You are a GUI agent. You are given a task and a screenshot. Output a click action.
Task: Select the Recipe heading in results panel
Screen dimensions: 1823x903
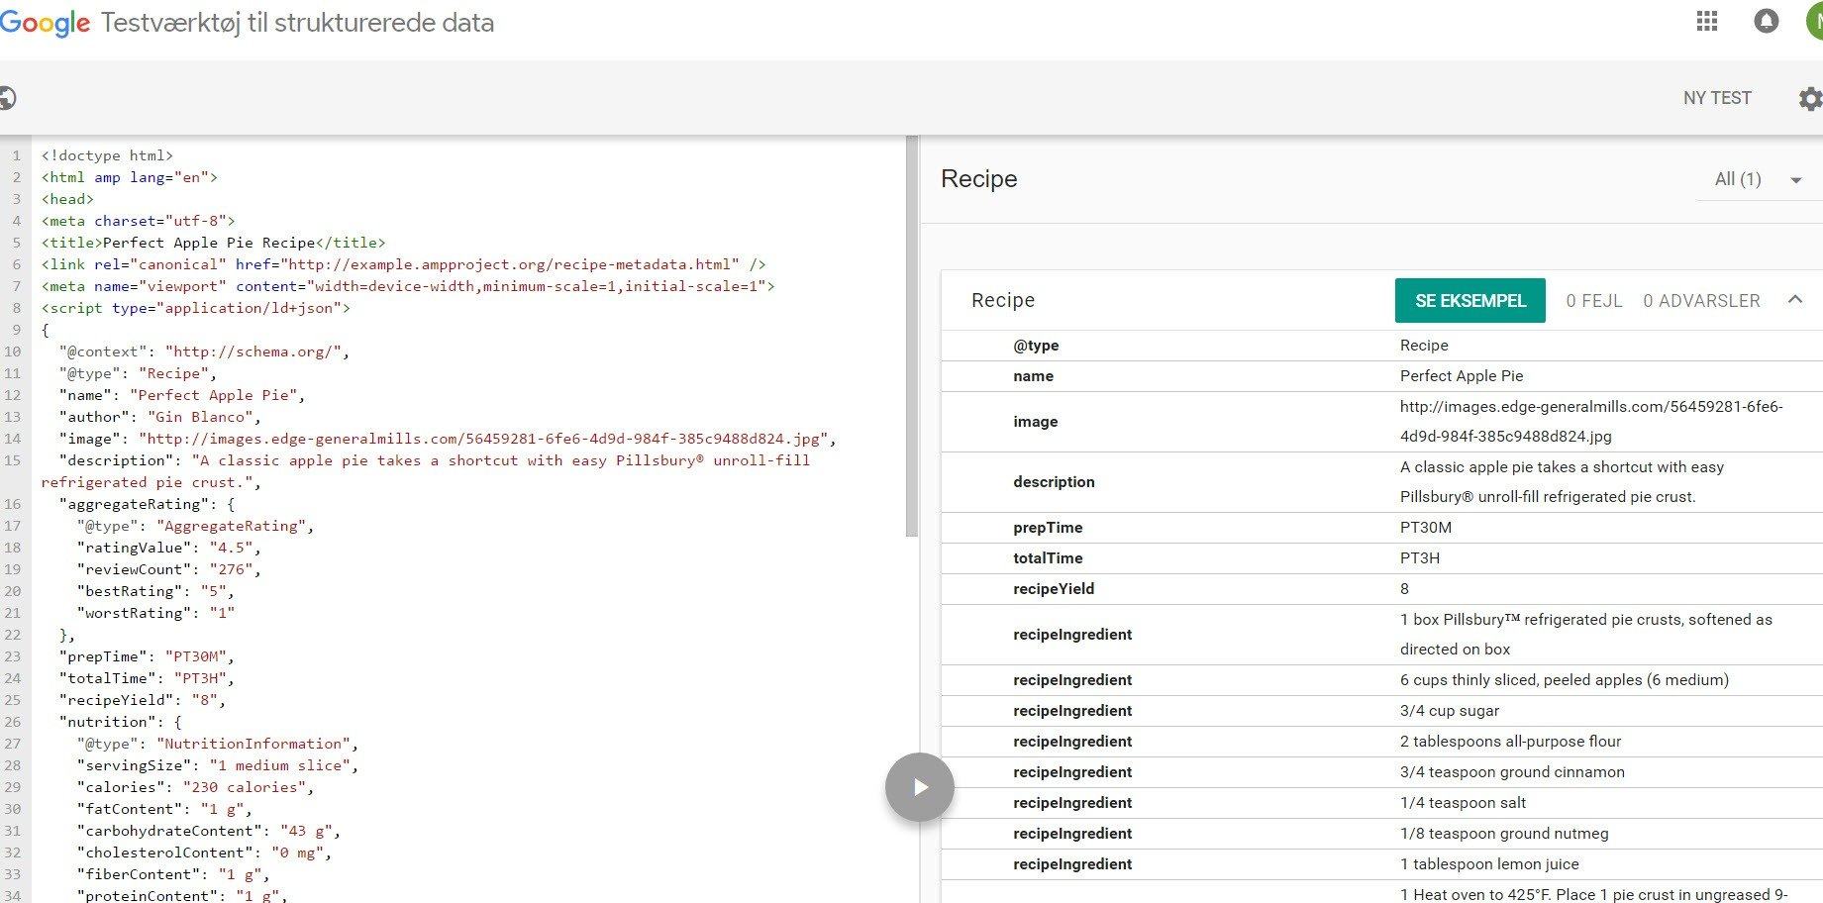pos(979,179)
